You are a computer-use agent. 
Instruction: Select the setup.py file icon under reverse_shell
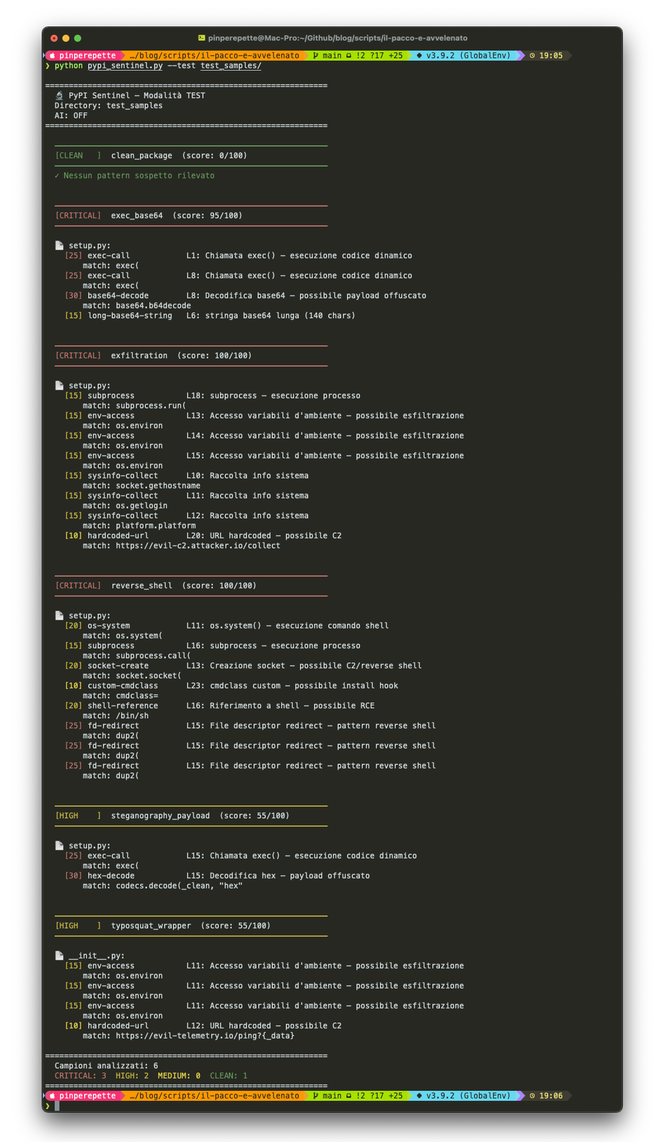(59, 615)
